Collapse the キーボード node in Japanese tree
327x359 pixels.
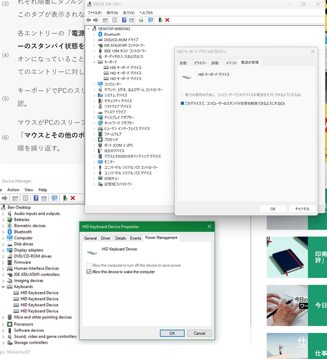[94, 62]
